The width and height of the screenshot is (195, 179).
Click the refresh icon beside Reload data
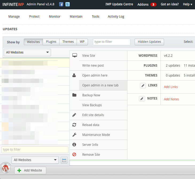(74, 125)
